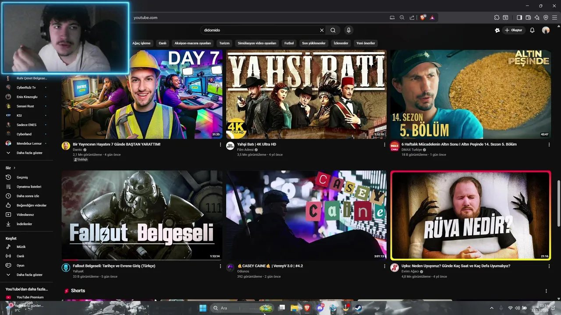The image size is (561, 315).
Task: Open options menu for Shorts section
Action: tap(546, 291)
